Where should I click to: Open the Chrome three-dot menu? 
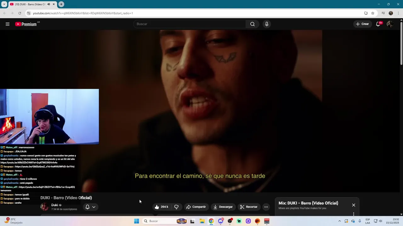coord(398,13)
